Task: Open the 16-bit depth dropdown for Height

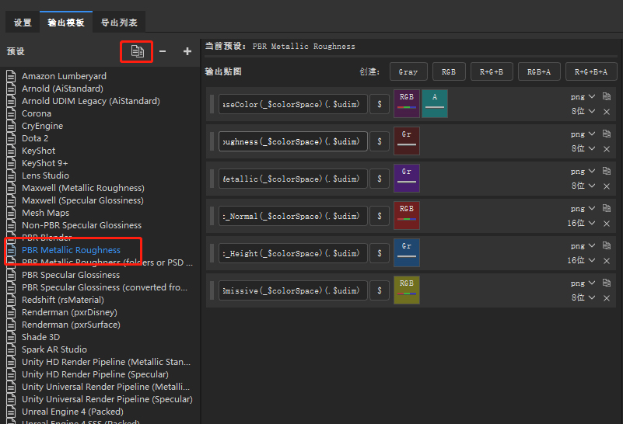Action: tap(581, 261)
